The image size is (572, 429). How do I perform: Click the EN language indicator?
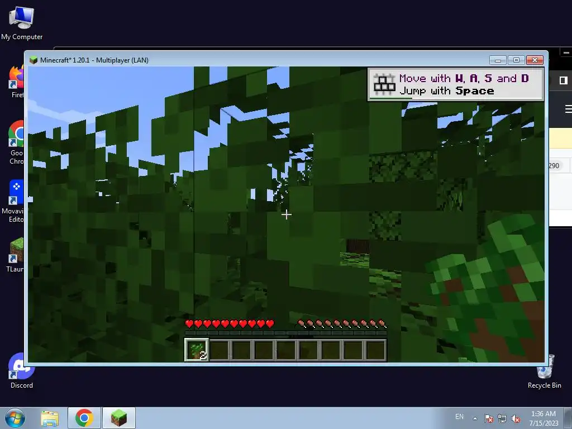pos(459,417)
